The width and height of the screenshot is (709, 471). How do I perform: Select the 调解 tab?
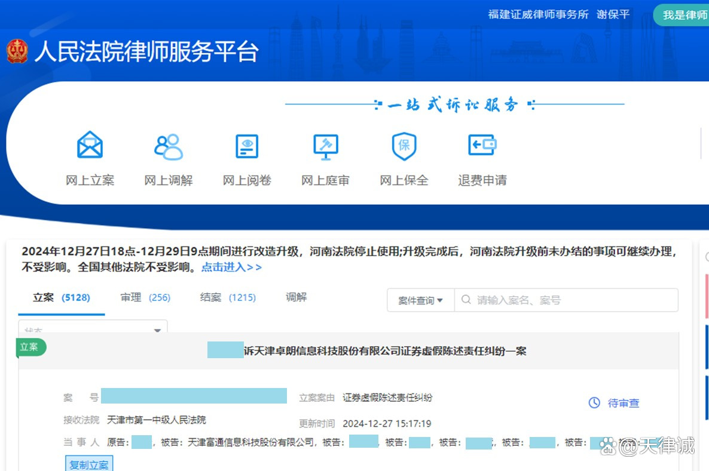pyautogui.click(x=296, y=297)
